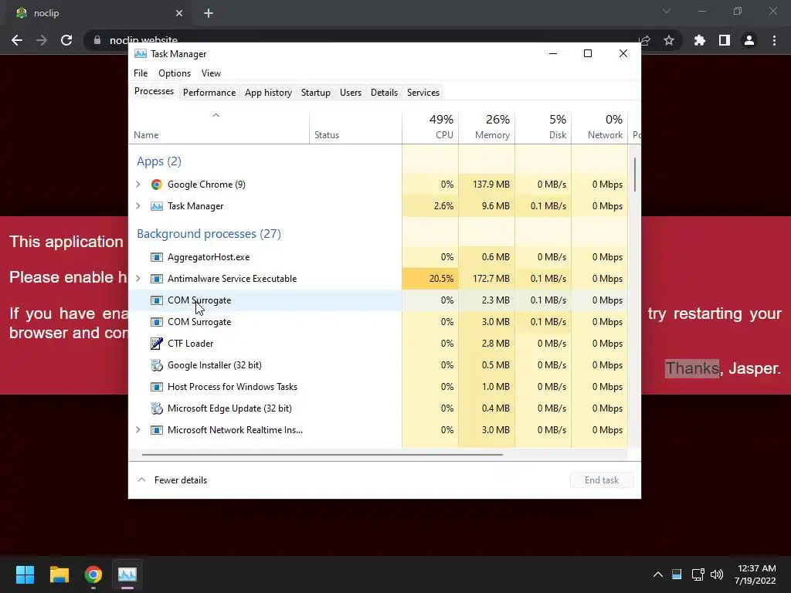Click the vertical scrollbar in the process list

[x=635, y=175]
